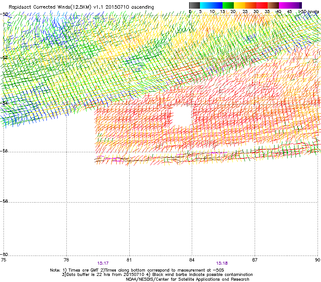Click the latitude label -52
Image resolution: width=321 pixels, height=282 pixels.
(x=4, y=57)
